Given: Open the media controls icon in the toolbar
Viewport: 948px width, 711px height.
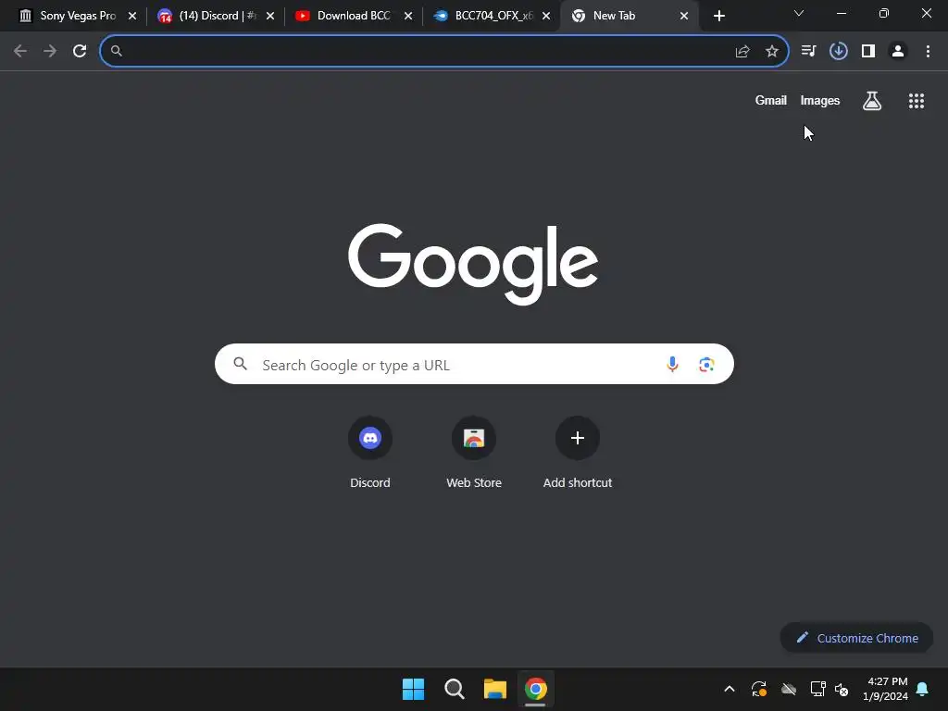Looking at the screenshot, I should point(808,52).
